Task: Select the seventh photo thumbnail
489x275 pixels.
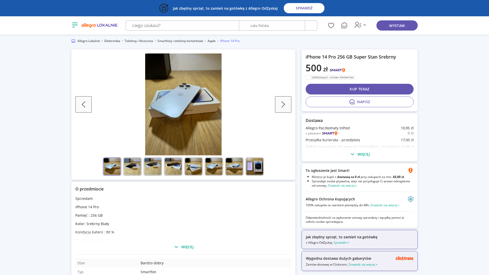Action: coord(234,167)
